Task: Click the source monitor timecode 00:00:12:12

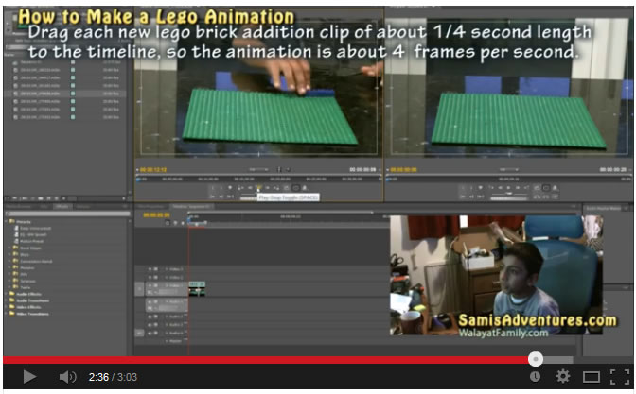Action: [x=153, y=170]
